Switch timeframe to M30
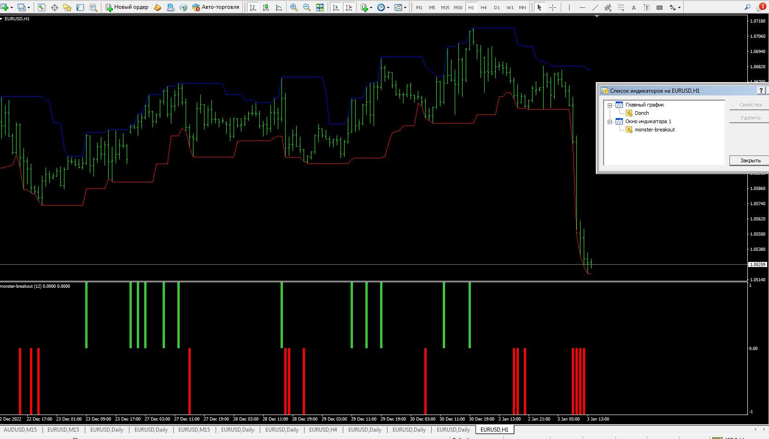Viewport: 769px width, 439px height. pyautogui.click(x=458, y=7)
